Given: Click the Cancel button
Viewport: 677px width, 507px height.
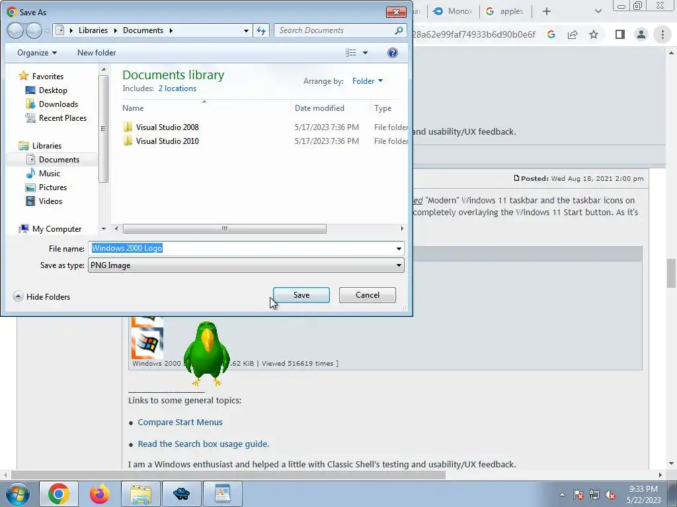Looking at the screenshot, I should [x=368, y=295].
